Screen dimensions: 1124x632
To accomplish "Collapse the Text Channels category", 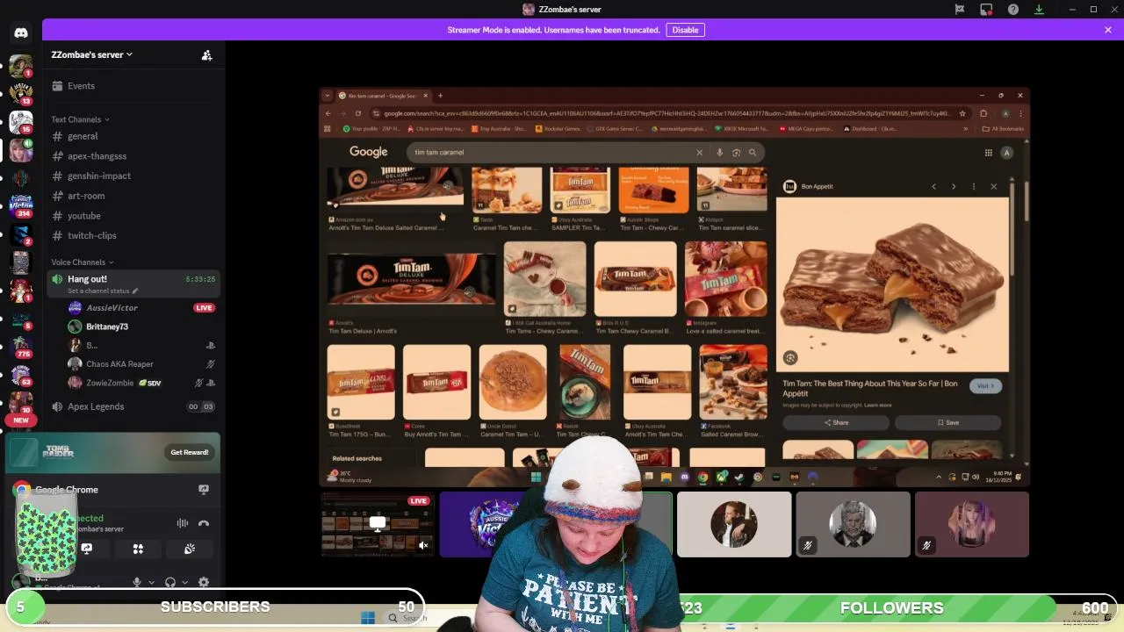I will tap(81, 119).
